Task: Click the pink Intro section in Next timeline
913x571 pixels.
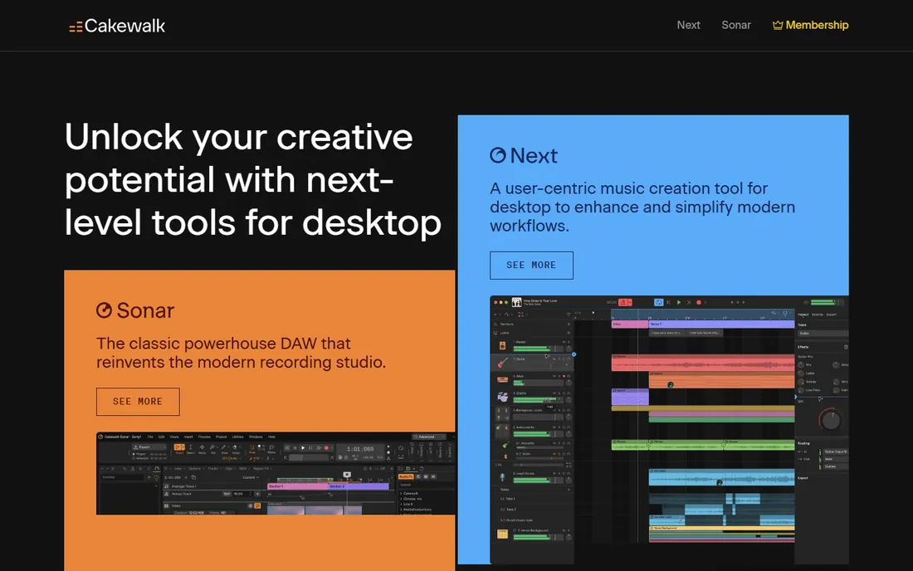Action: (630, 325)
